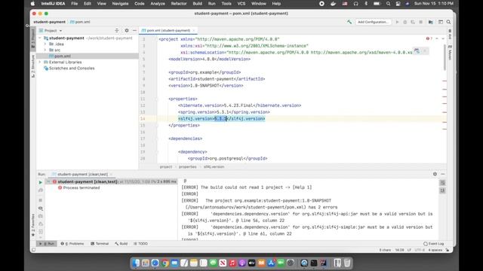Click the 'project' editor breadcrumb

click(166, 167)
